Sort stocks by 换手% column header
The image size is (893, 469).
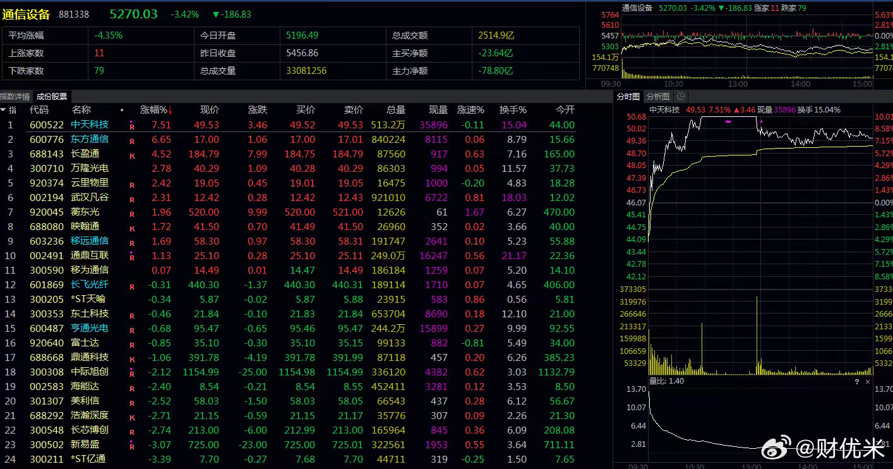pos(513,110)
